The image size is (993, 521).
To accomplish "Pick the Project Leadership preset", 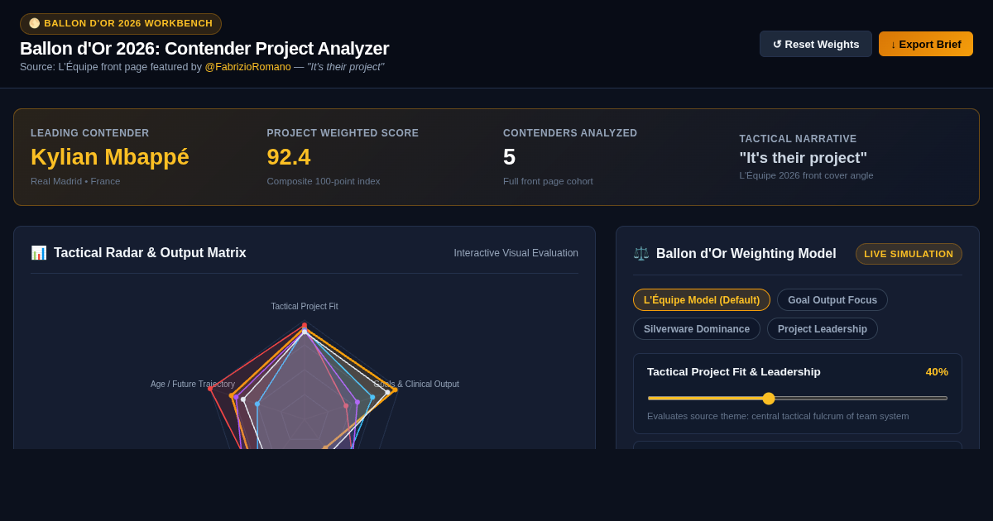I will (823, 329).
